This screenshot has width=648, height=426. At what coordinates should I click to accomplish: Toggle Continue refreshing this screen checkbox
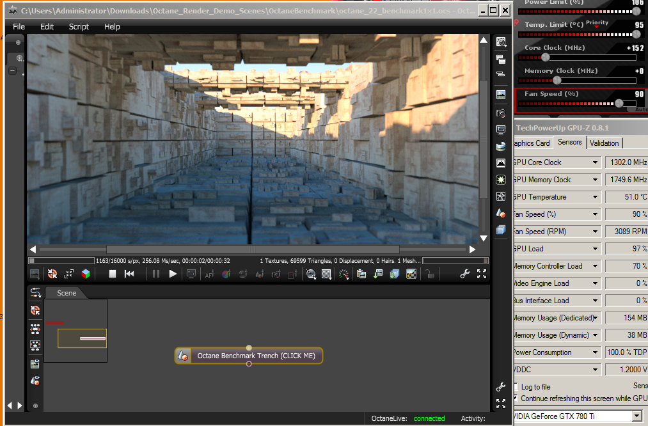pos(516,398)
